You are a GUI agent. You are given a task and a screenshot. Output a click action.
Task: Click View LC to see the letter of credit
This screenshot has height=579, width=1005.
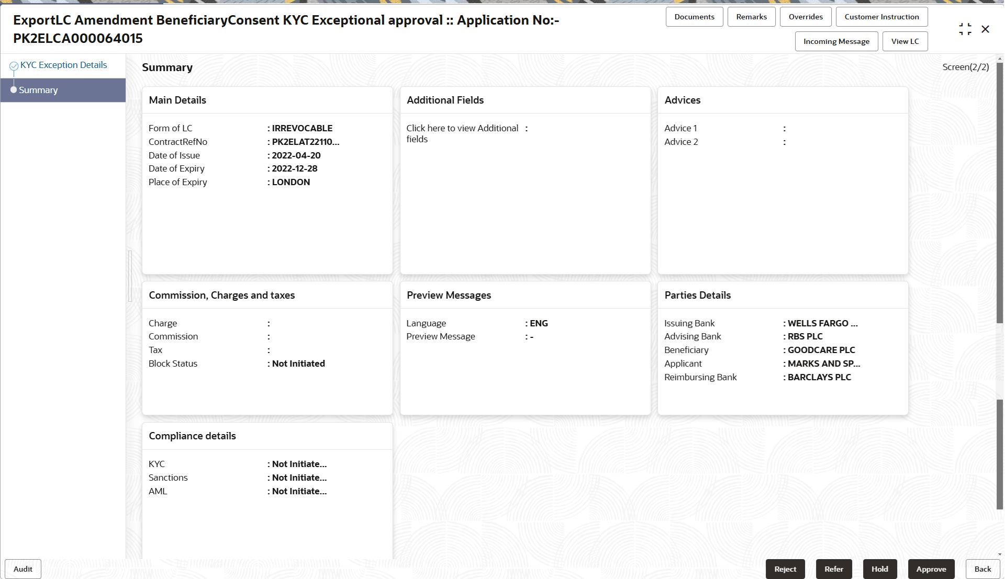[905, 41]
